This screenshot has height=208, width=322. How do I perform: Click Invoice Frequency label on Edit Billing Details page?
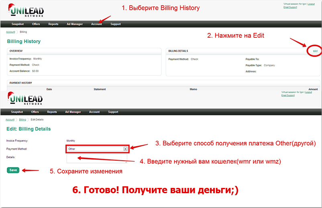coord(17,141)
